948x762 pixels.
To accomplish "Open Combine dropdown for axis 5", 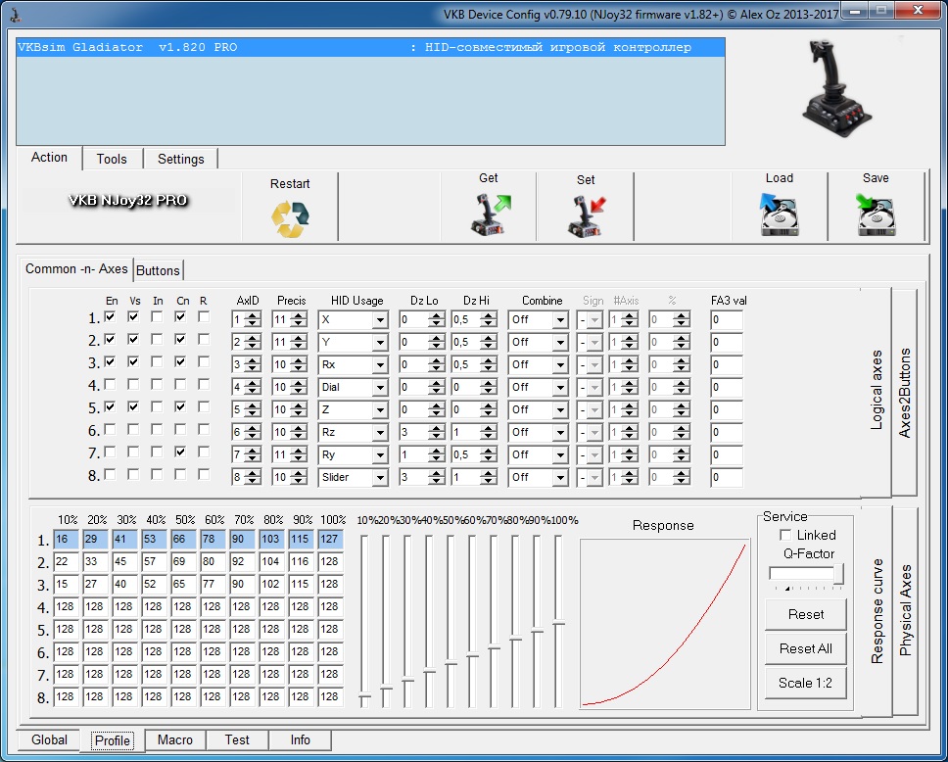I will click(560, 410).
